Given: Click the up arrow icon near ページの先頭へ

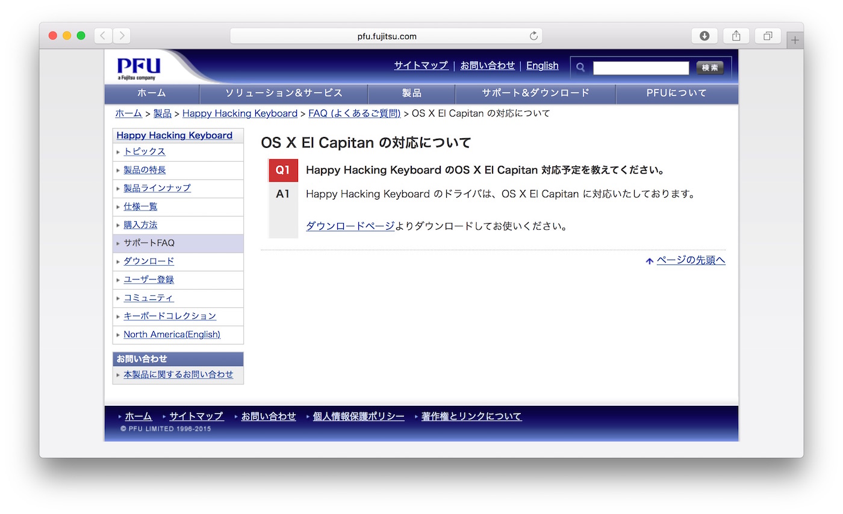Looking at the screenshot, I should pyautogui.click(x=649, y=261).
